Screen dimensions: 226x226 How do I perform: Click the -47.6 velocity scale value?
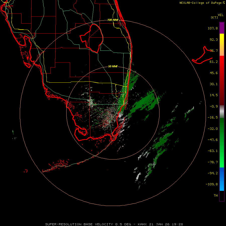coord(213,140)
